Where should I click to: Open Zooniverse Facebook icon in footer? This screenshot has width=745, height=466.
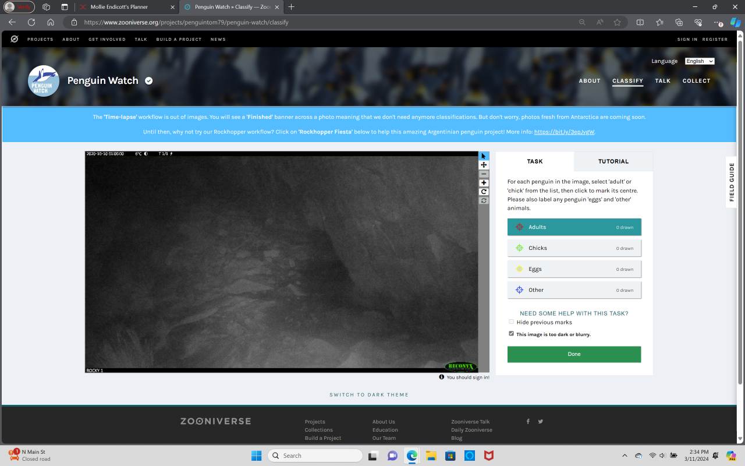pos(528,421)
